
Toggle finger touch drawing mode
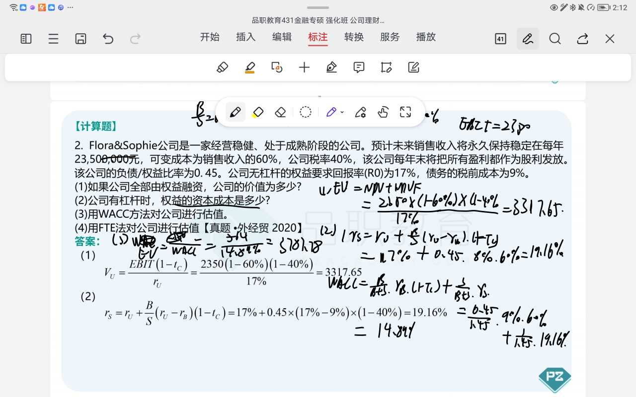(x=383, y=112)
